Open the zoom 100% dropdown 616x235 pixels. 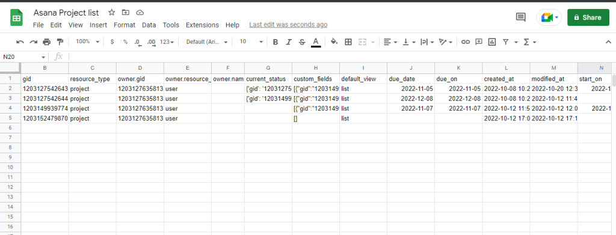(88, 41)
